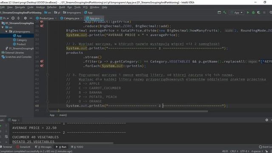Toggle breakpoint on the .map(Product::getPrice) line
Screen dimensions: 272x153
coord(42,22)
